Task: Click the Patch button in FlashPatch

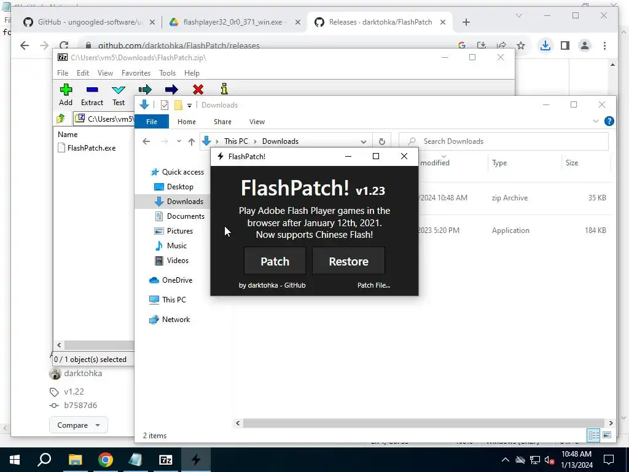Action: click(275, 261)
